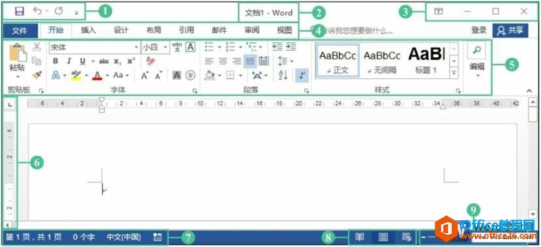Switch to the 布局 tab
Screen dimensions: 541x247
click(154, 31)
